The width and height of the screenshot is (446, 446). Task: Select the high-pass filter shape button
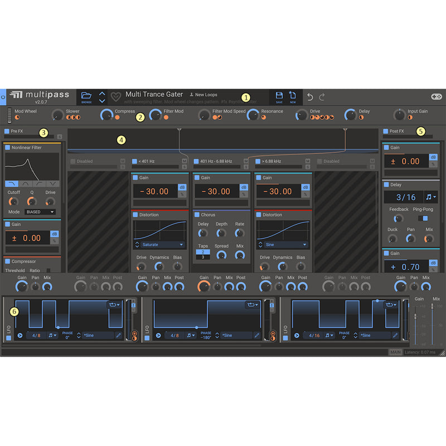39,184
